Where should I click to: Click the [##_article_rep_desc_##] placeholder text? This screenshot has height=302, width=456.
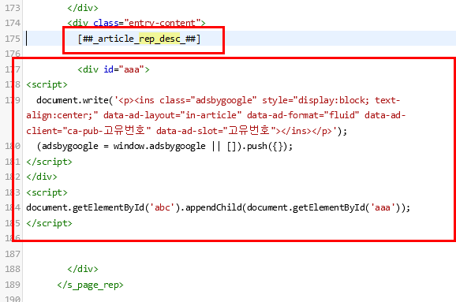point(139,39)
